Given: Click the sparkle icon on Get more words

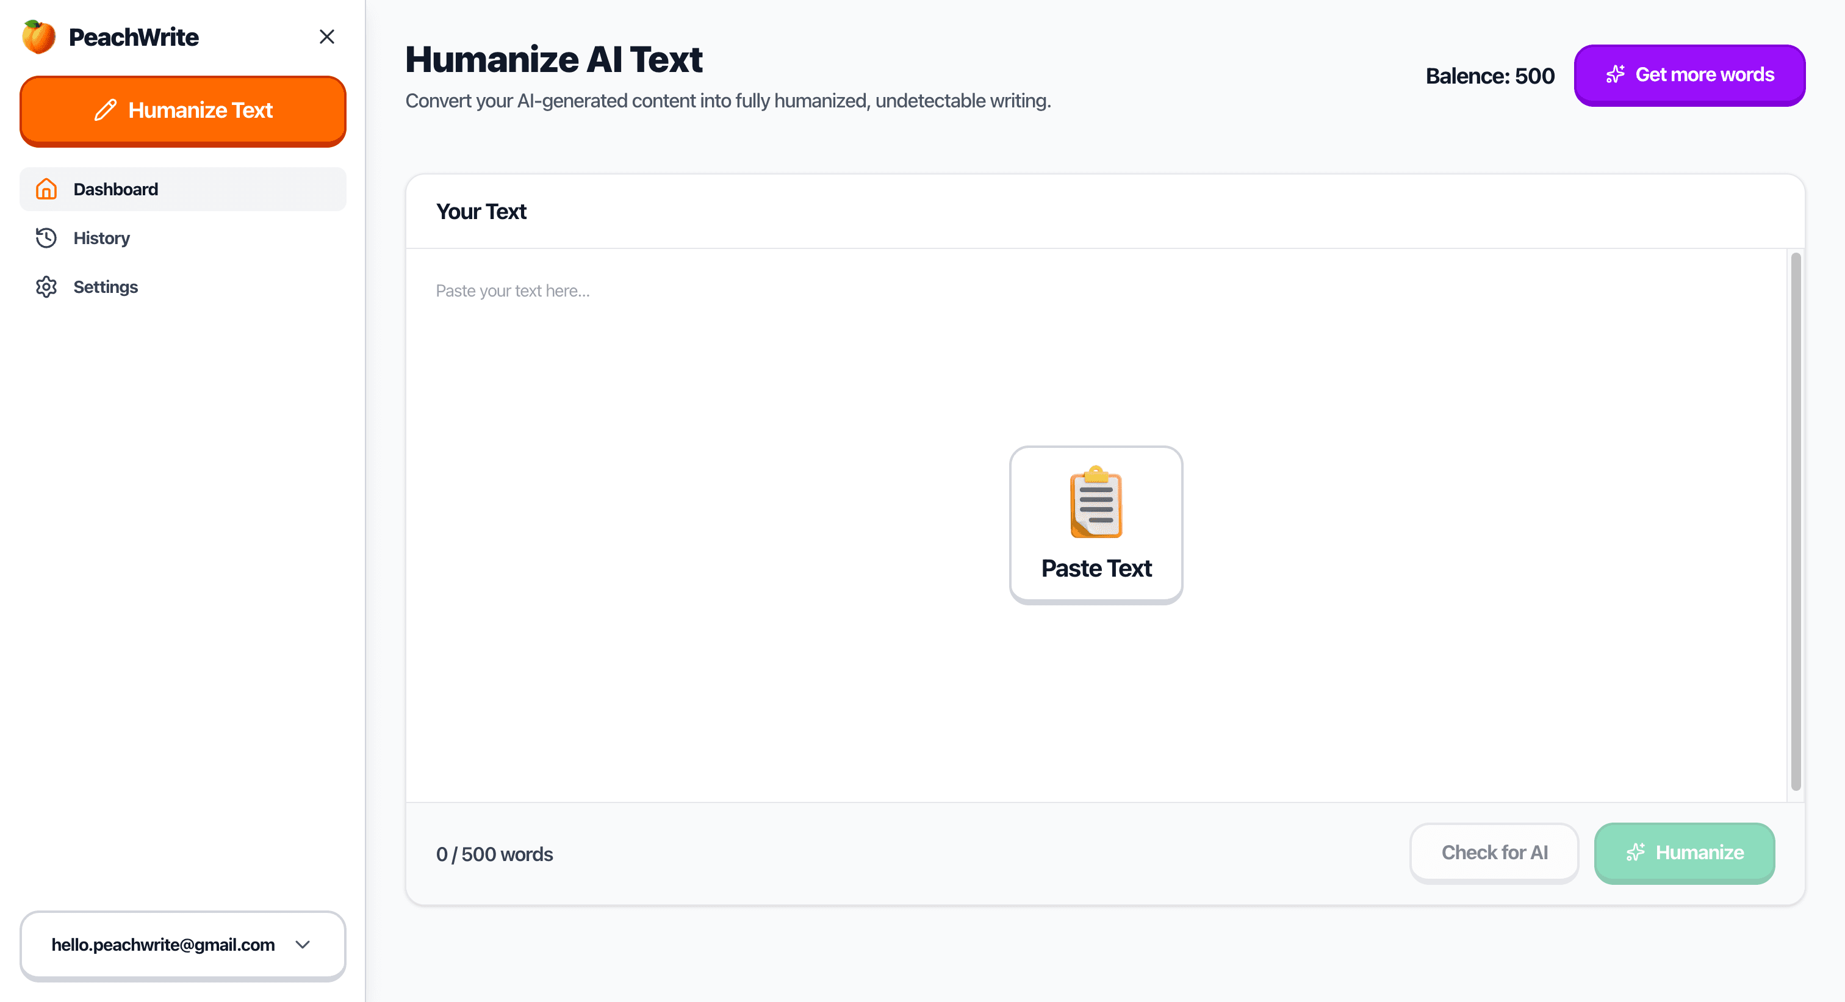Looking at the screenshot, I should (x=1615, y=75).
